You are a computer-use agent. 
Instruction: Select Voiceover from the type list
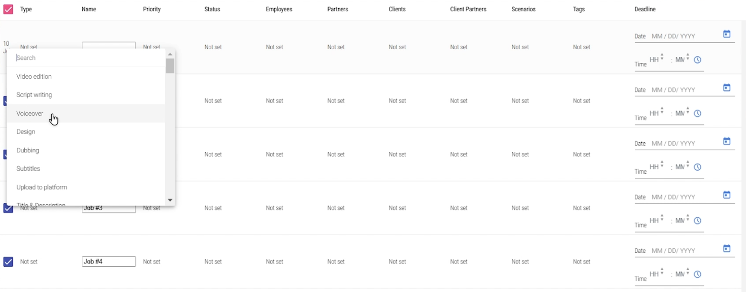(30, 114)
